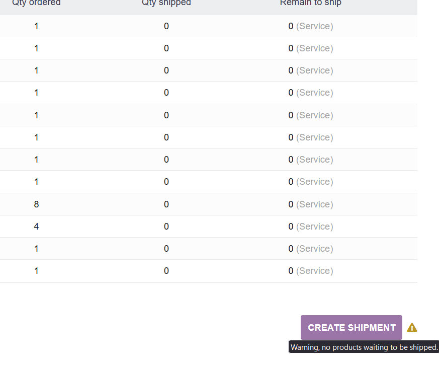Open the (Service) link in the last row
Screen dimensions: 439x365
pyautogui.click(x=315, y=270)
